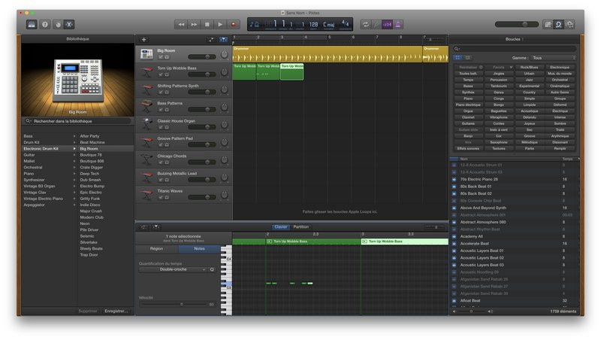The height and width of the screenshot is (340, 601).
Task: Preview the 70s Electric Piano 28 loop icon
Action: coord(455,179)
